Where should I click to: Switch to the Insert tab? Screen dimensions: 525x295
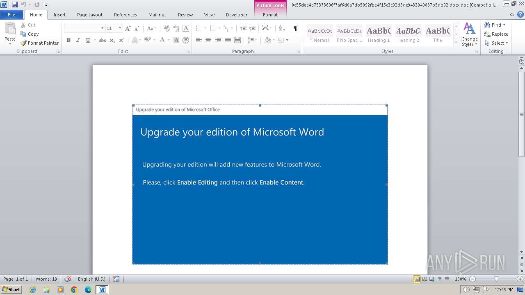point(59,15)
